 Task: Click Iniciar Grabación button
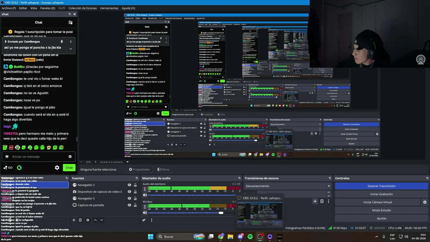pos(382,194)
